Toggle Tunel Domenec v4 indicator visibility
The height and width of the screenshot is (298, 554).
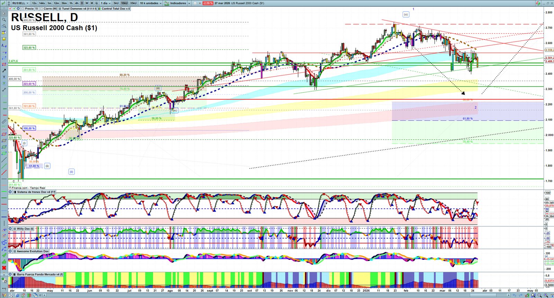(x=60, y=9)
